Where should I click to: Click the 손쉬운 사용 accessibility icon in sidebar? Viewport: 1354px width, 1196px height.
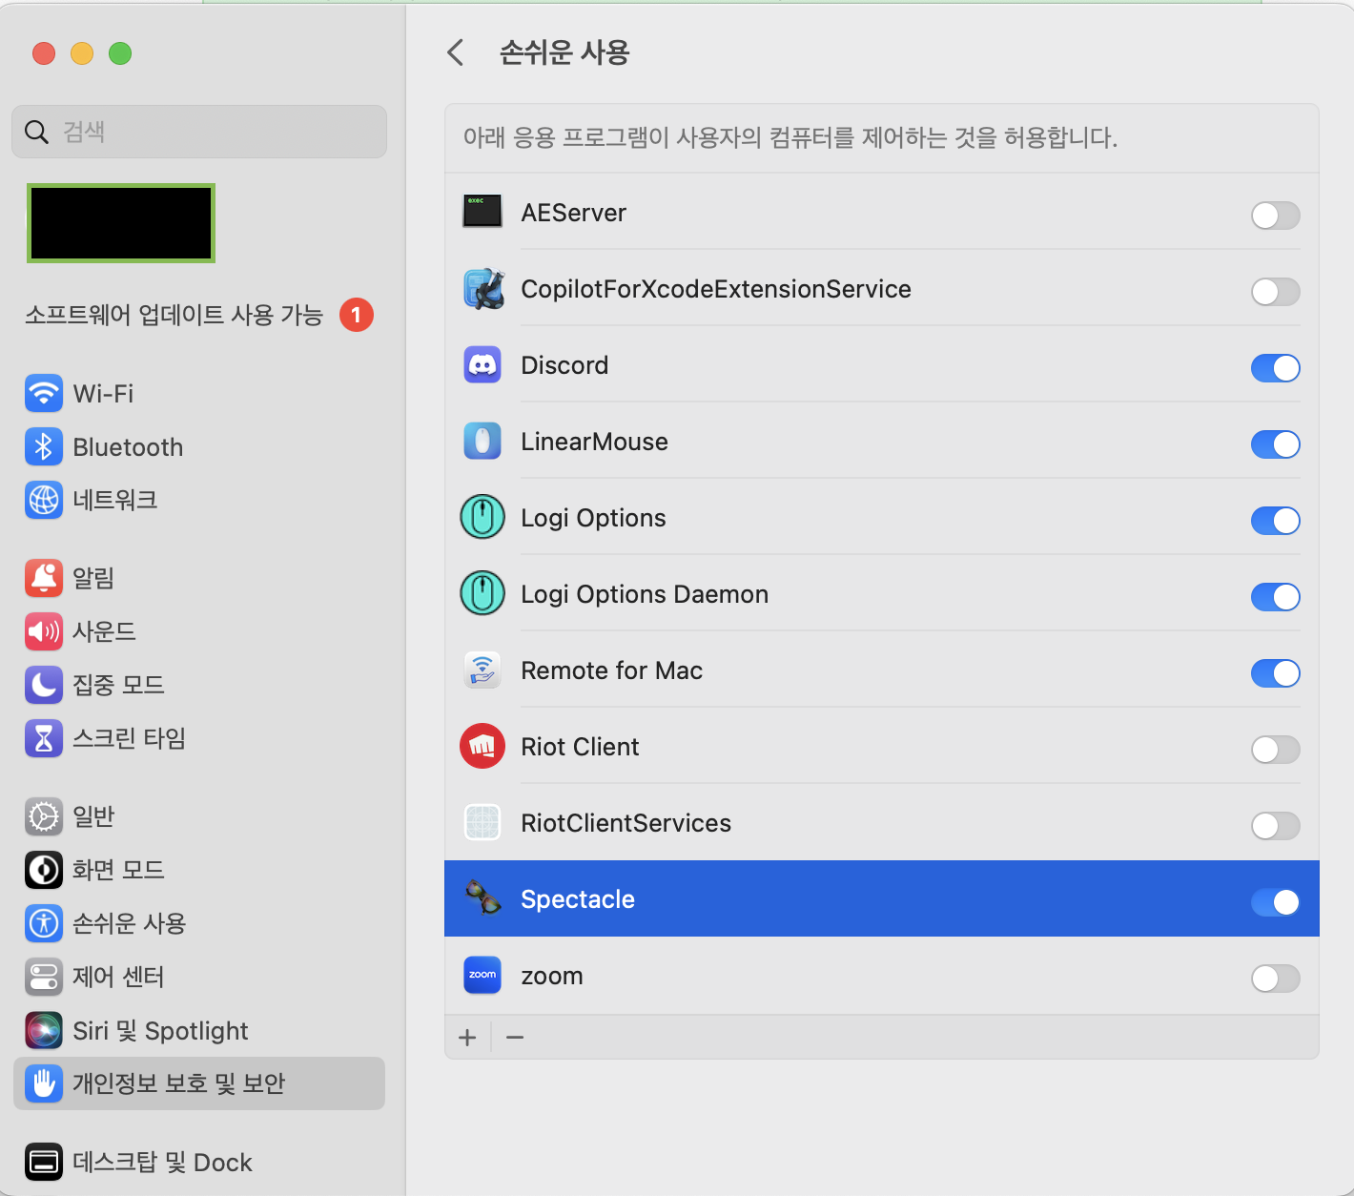(44, 923)
